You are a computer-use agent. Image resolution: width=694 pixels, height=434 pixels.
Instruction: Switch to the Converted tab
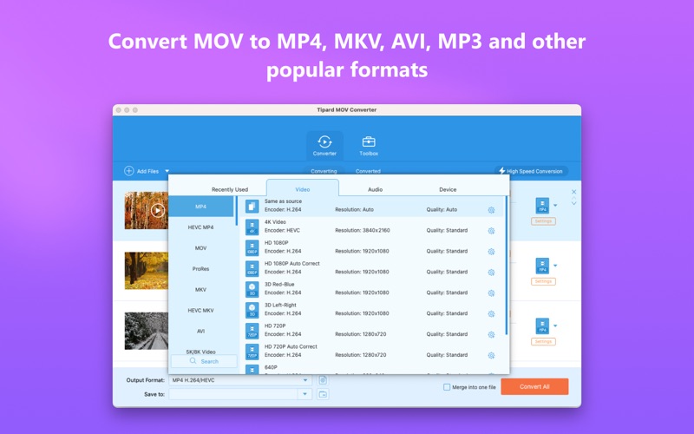click(368, 171)
